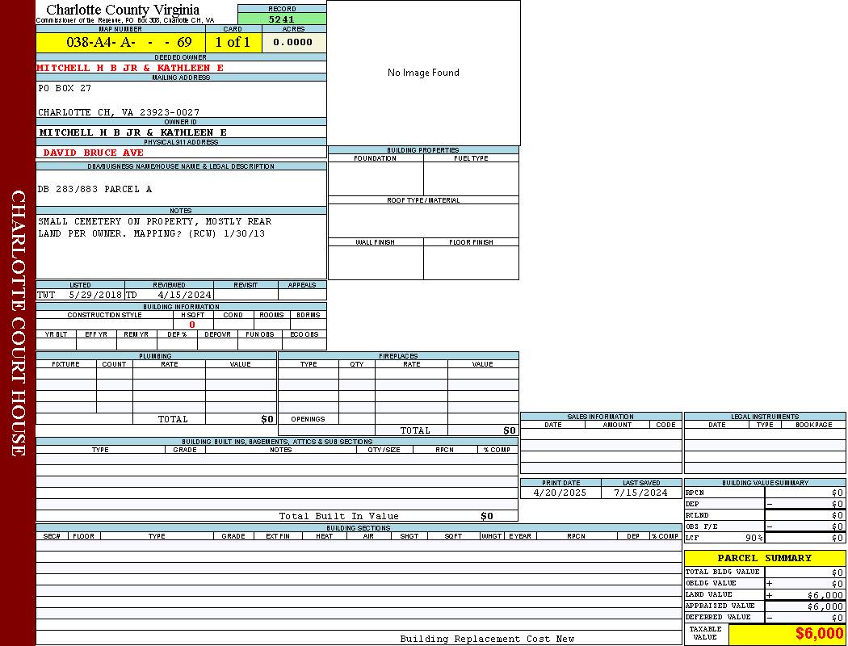This screenshot has height=646, width=848.
Task: Select the PO BOX 27 mailing address
Action: 65,88
